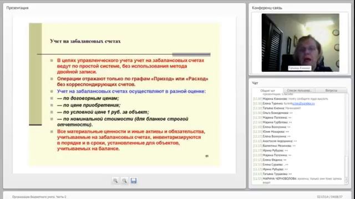Click the Анастасия Андрошина chat message
Screen dimensions: 355x199
(x=275, y=141)
